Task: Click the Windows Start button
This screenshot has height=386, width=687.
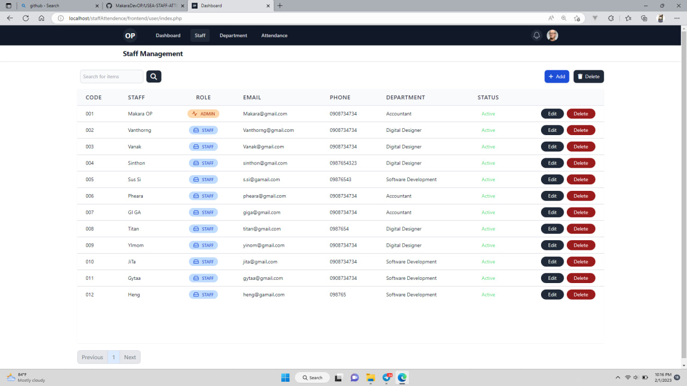Action: (x=285, y=377)
